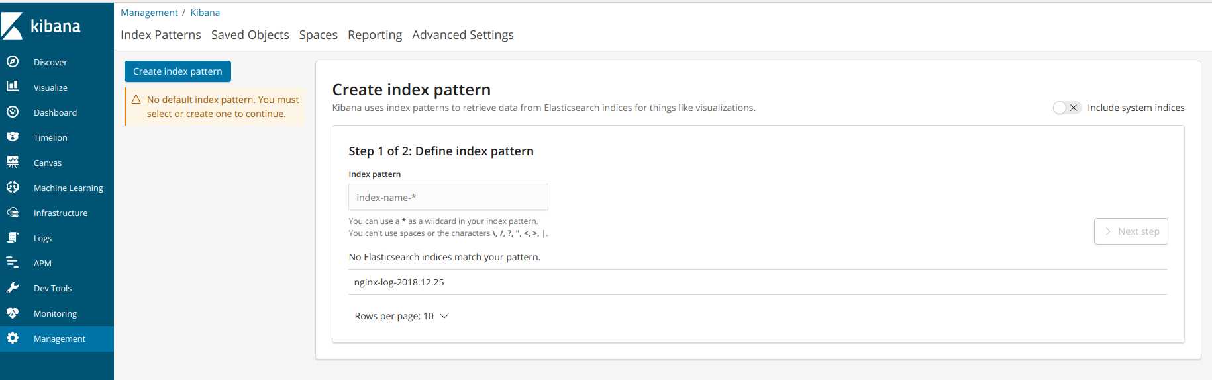Open APM via lines icon
This screenshot has height=380, width=1212.
pyautogui.click(x=12, y=262)
